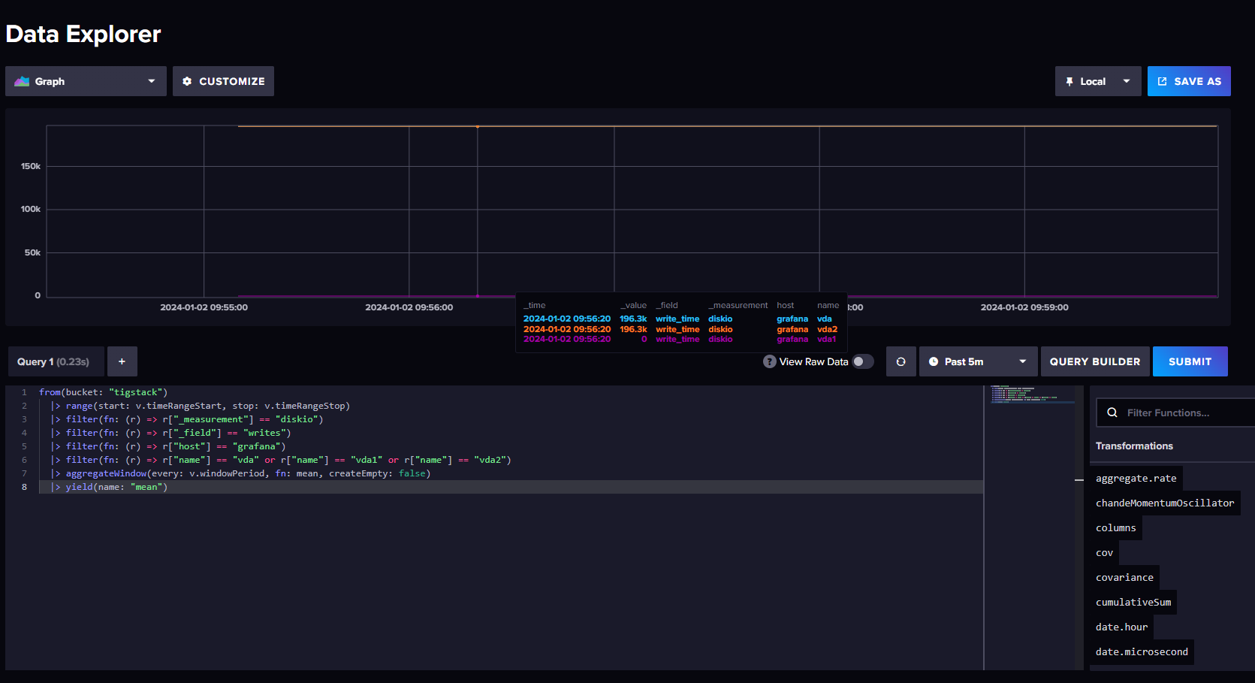
Task: Click the gear icon on Customize button
Action: tap(187, 81)
